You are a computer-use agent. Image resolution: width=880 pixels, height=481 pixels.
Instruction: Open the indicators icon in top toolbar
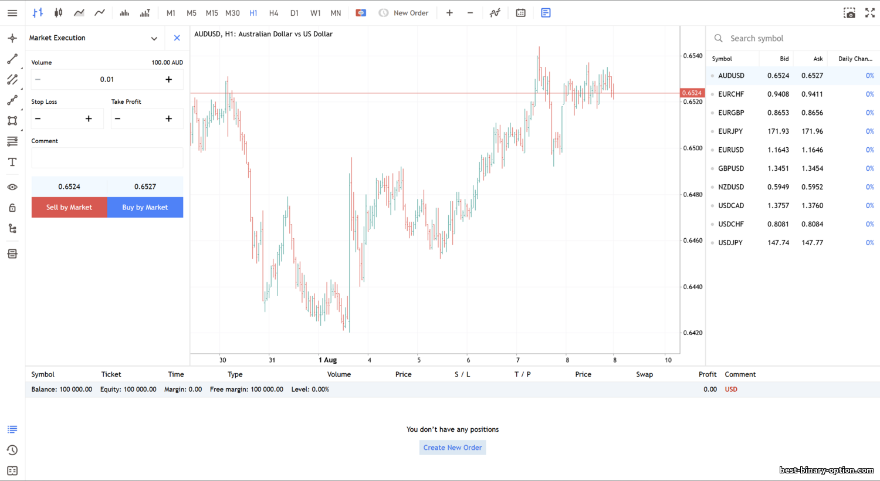[x=495, y=13]
